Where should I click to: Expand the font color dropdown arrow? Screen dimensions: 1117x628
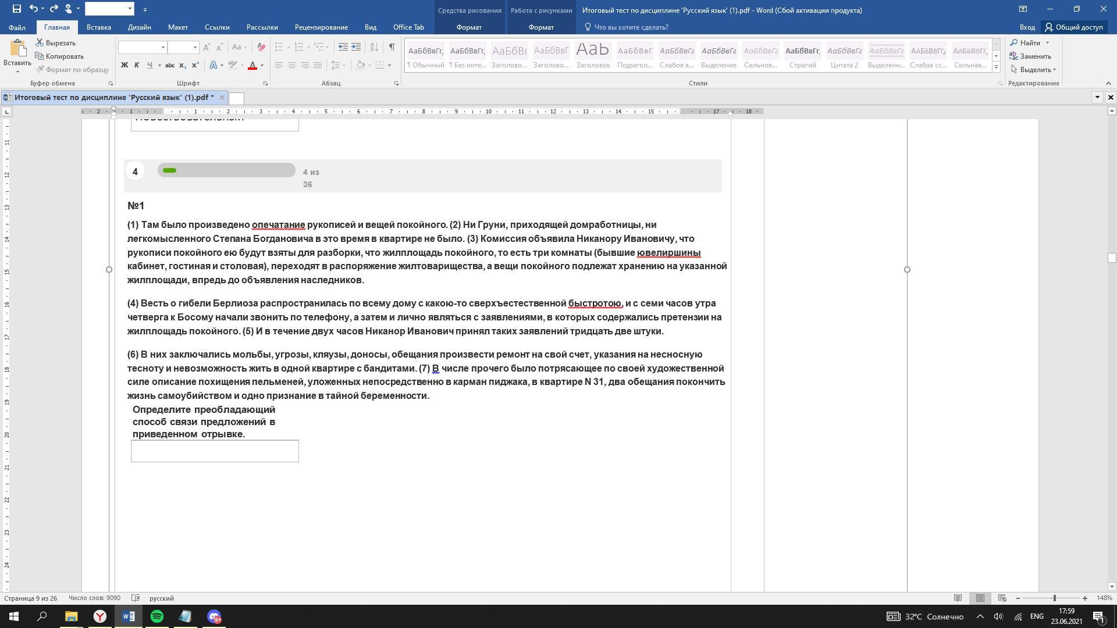coord(262,65)
